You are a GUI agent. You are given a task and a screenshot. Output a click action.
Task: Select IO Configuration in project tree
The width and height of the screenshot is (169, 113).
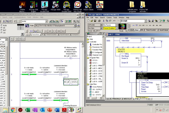[96, 52]
